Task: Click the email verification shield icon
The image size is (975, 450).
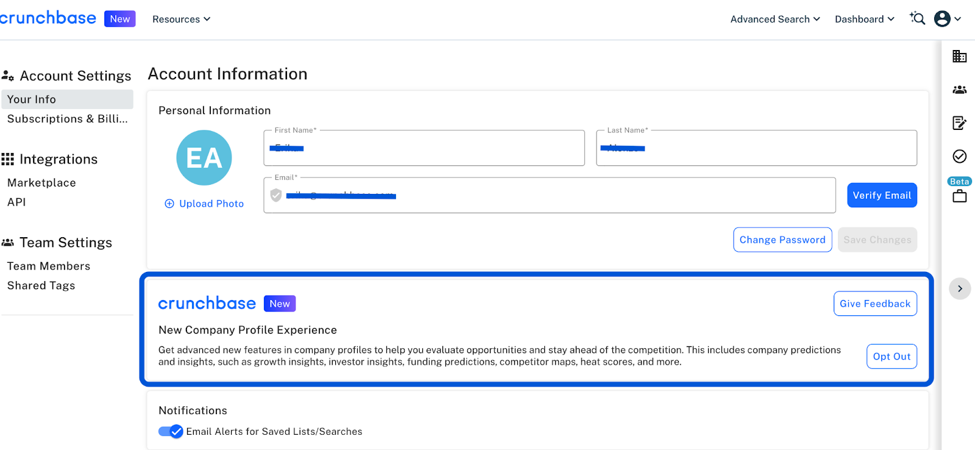Action: pos(276,195)
